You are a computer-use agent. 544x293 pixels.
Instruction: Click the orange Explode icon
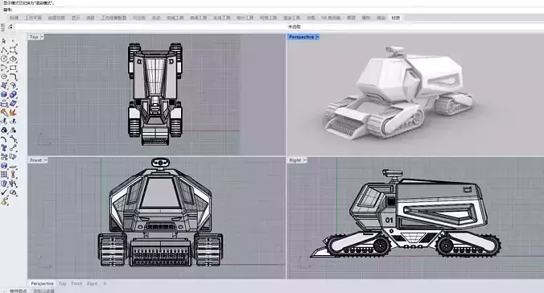coord(13,112)
